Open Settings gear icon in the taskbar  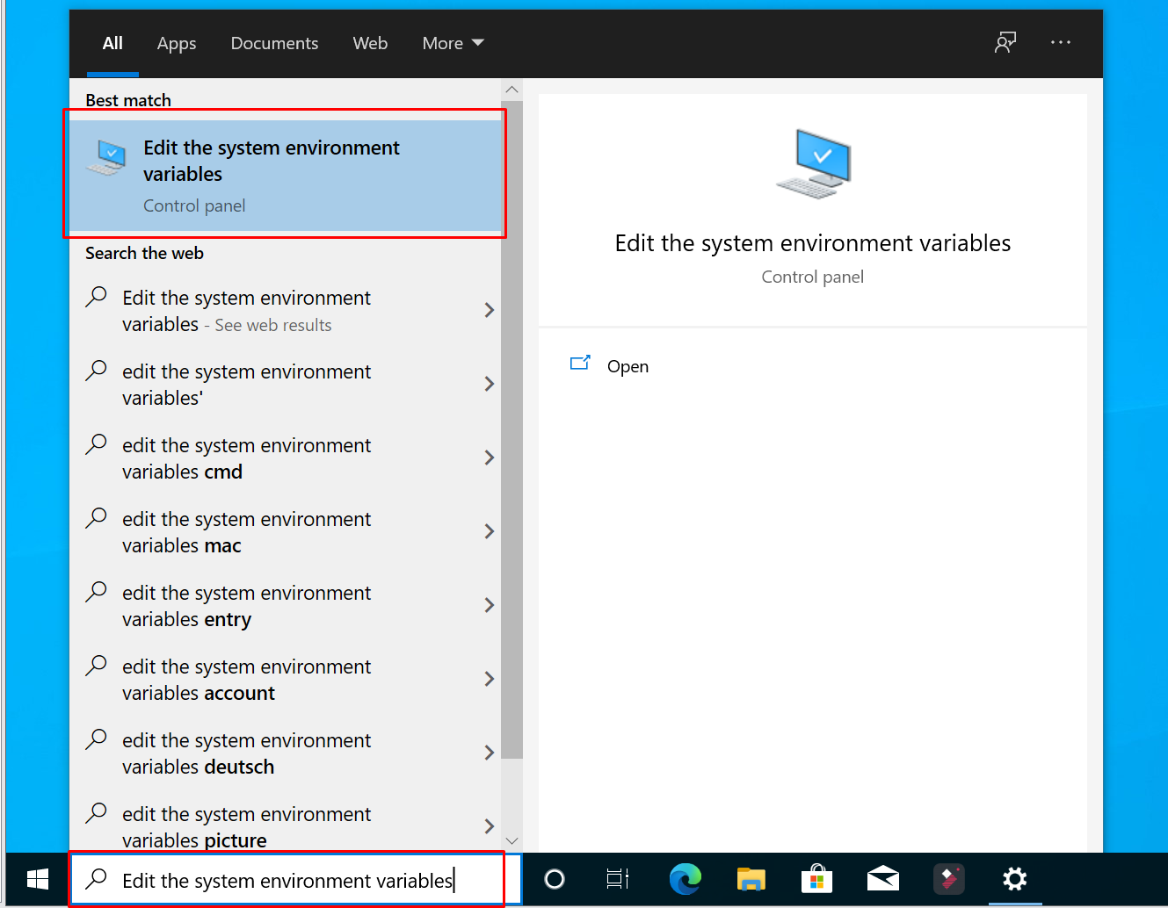point(1015,879)
